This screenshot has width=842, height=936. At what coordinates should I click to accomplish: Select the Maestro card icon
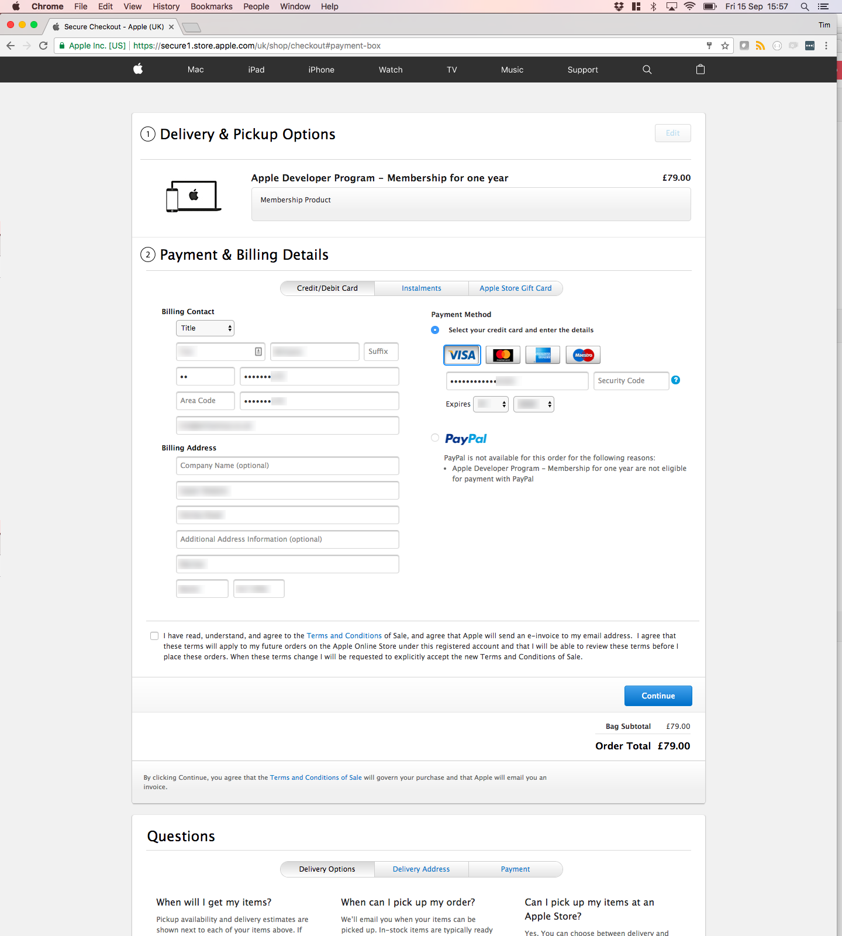click(x=583, y=355)
